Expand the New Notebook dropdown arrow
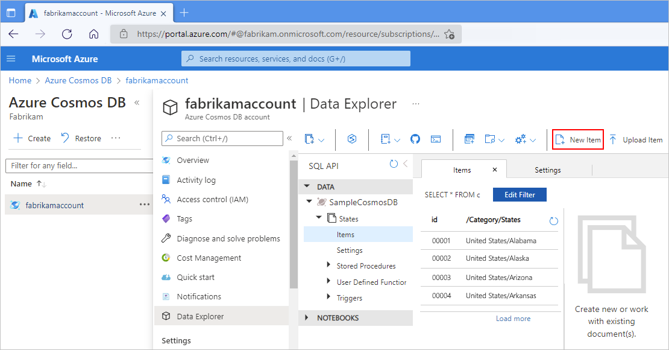 pyautogui.click(x=397, y=139)
